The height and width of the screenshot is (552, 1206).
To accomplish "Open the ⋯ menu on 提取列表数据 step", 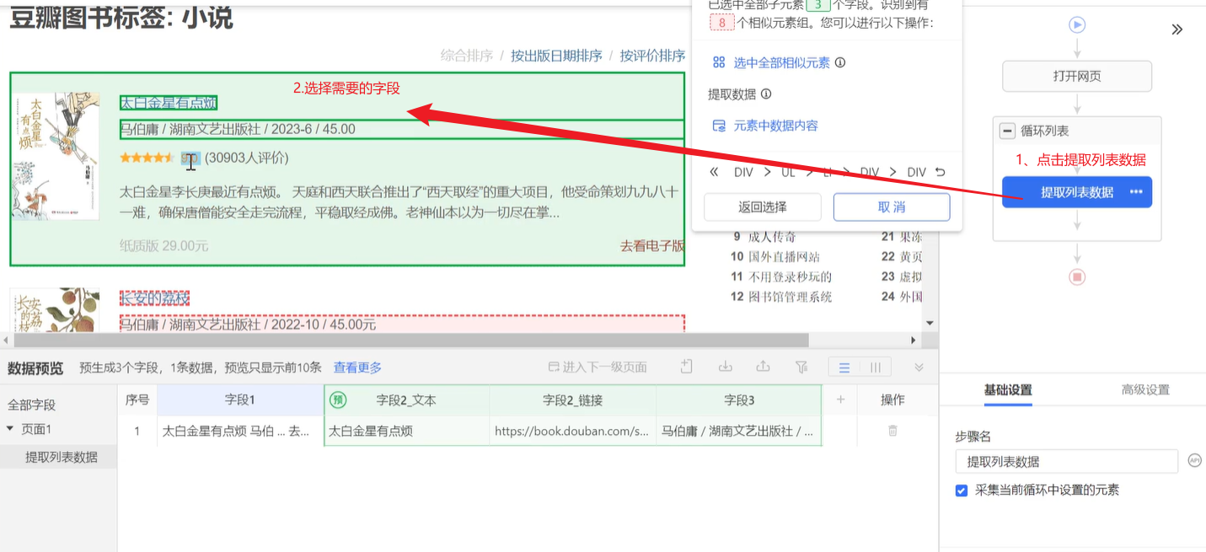I will (1136, 192).
